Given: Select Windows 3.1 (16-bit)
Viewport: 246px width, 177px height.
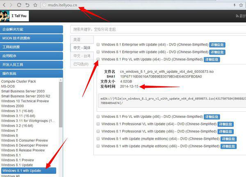Looking at the screenshot, I should point(17,111).
